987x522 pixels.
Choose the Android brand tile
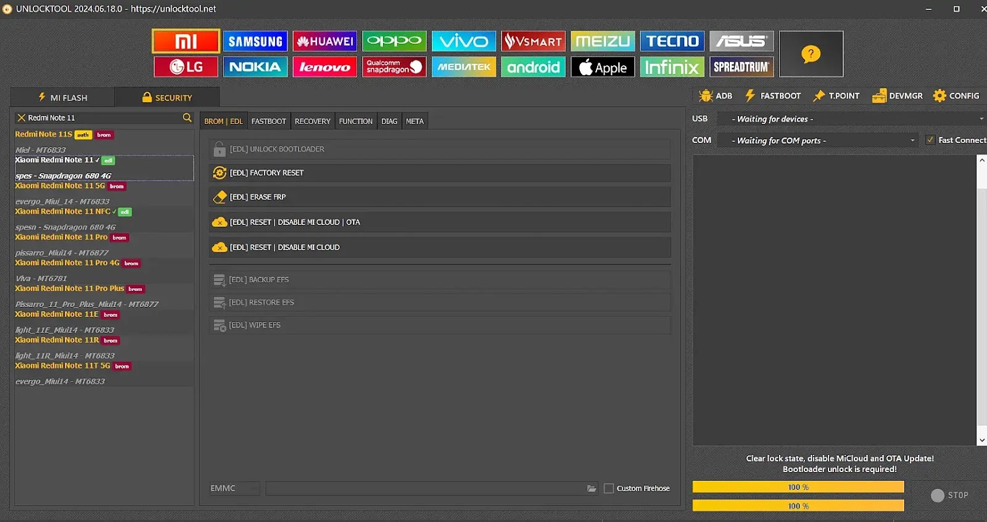coord(534,67)
